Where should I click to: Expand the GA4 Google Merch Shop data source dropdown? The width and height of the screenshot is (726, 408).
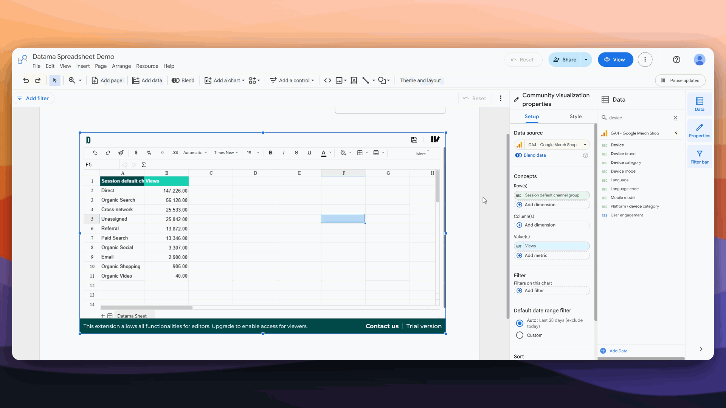point(552,145)
